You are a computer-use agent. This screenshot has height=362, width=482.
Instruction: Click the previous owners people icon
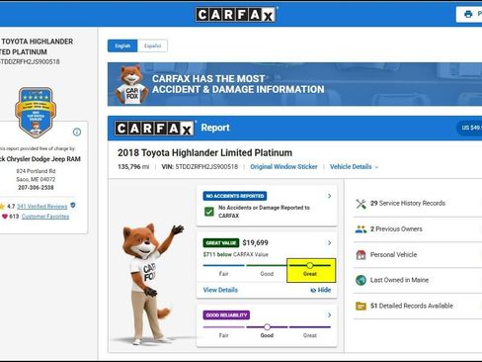361,229
